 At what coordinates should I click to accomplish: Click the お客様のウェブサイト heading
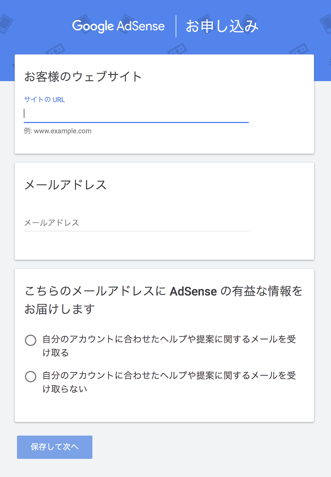coord(83,77)
